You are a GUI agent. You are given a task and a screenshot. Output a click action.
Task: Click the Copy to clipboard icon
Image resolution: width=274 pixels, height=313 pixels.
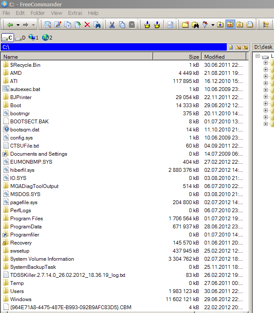coord(122,25)
